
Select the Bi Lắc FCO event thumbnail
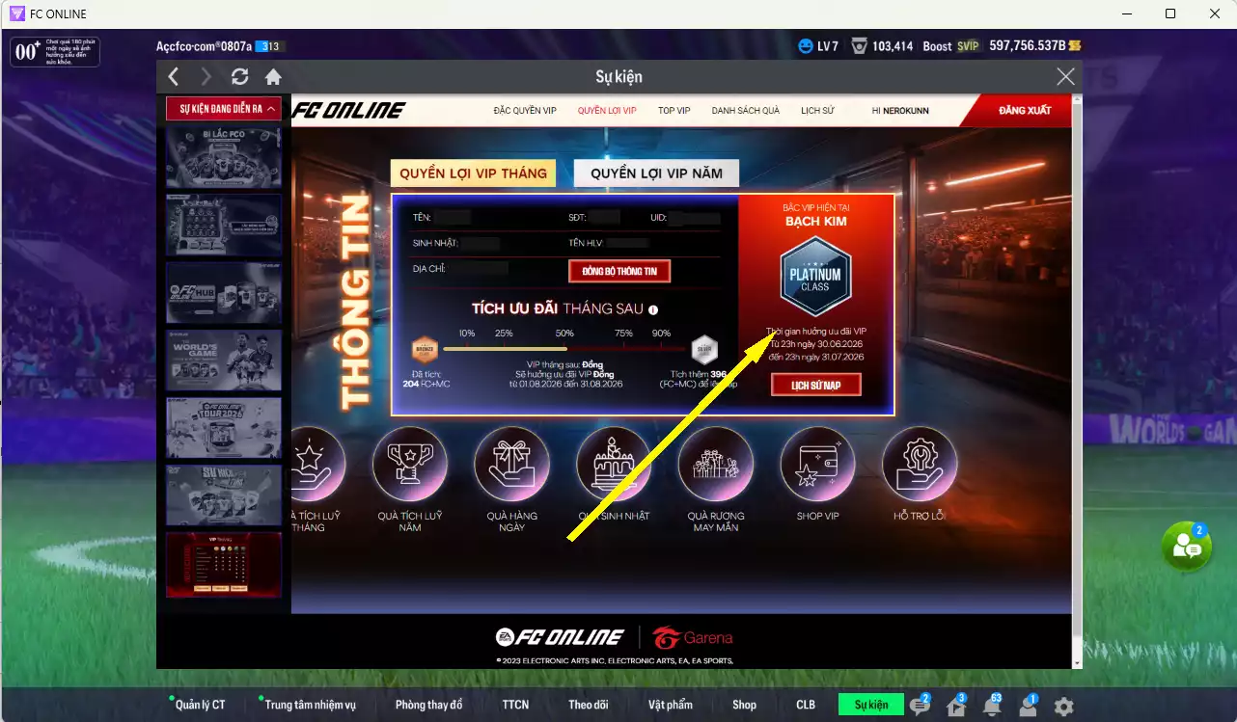224,158
